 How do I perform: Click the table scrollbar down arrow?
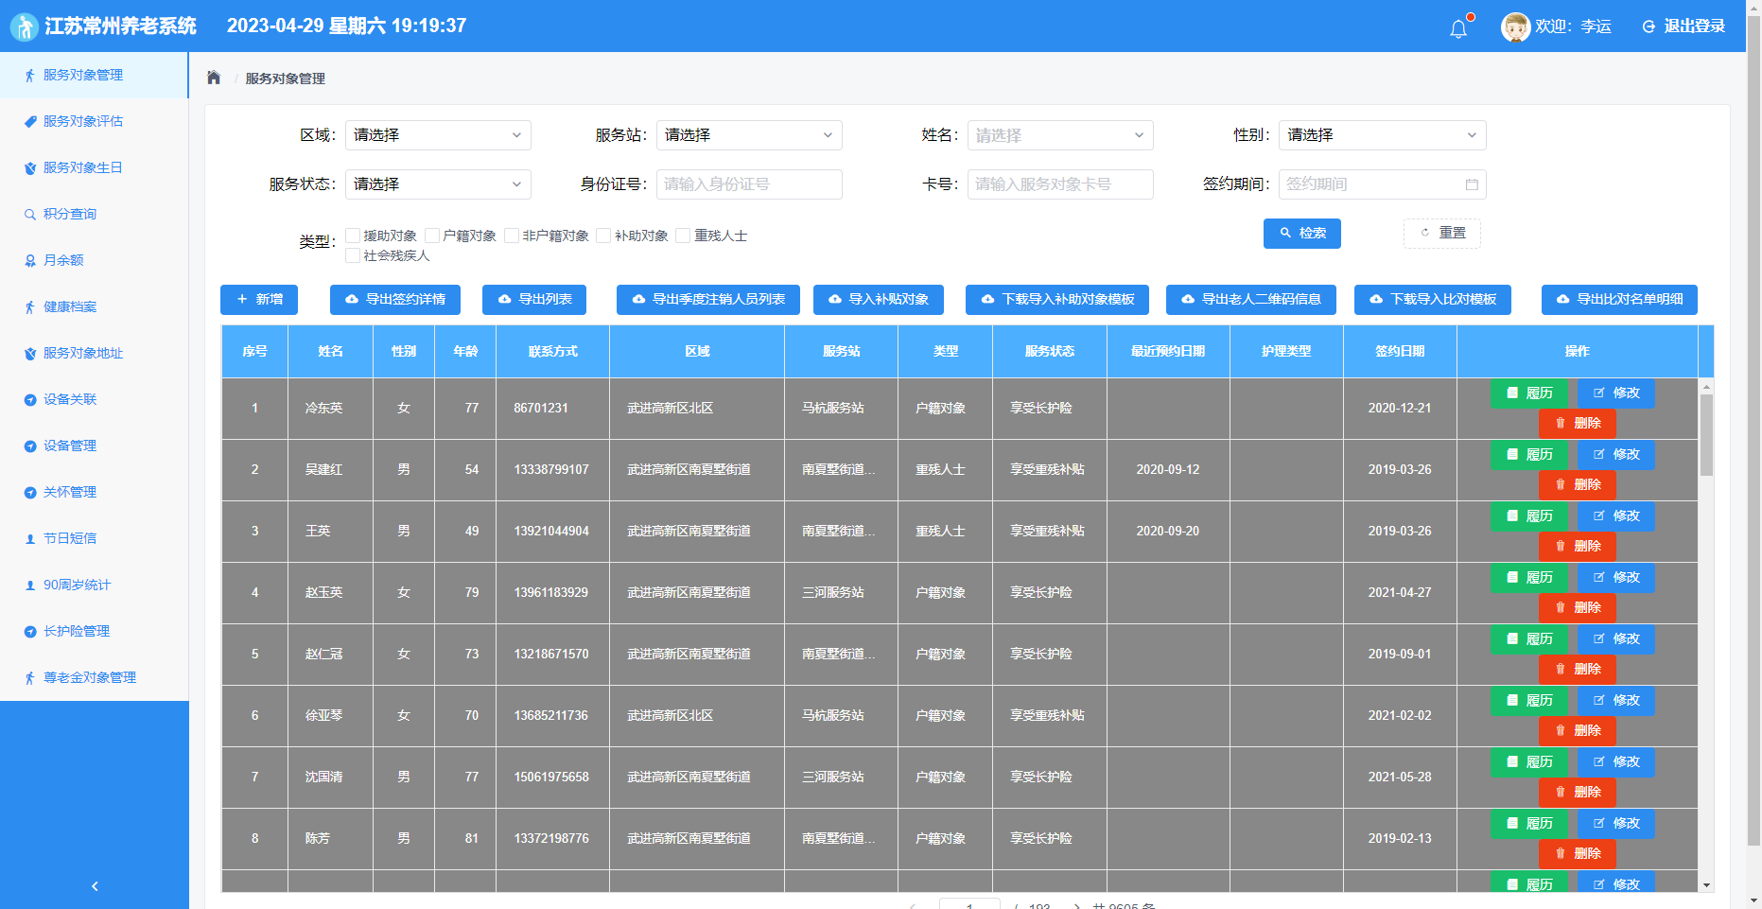point(1706,885)
